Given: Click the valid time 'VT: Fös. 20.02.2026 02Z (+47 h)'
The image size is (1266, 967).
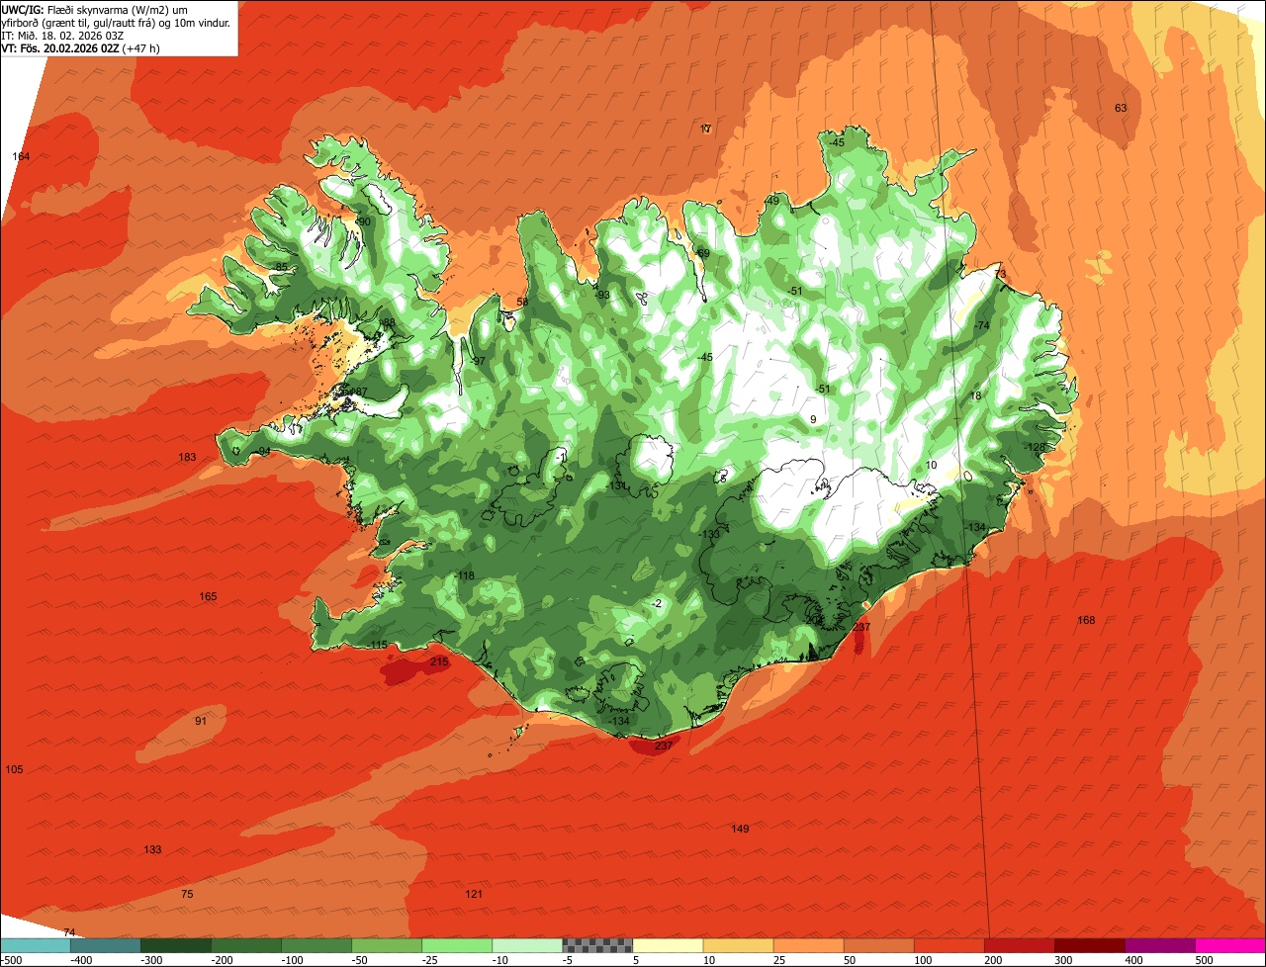Looking at the screenshot, I should pos(81,47).
